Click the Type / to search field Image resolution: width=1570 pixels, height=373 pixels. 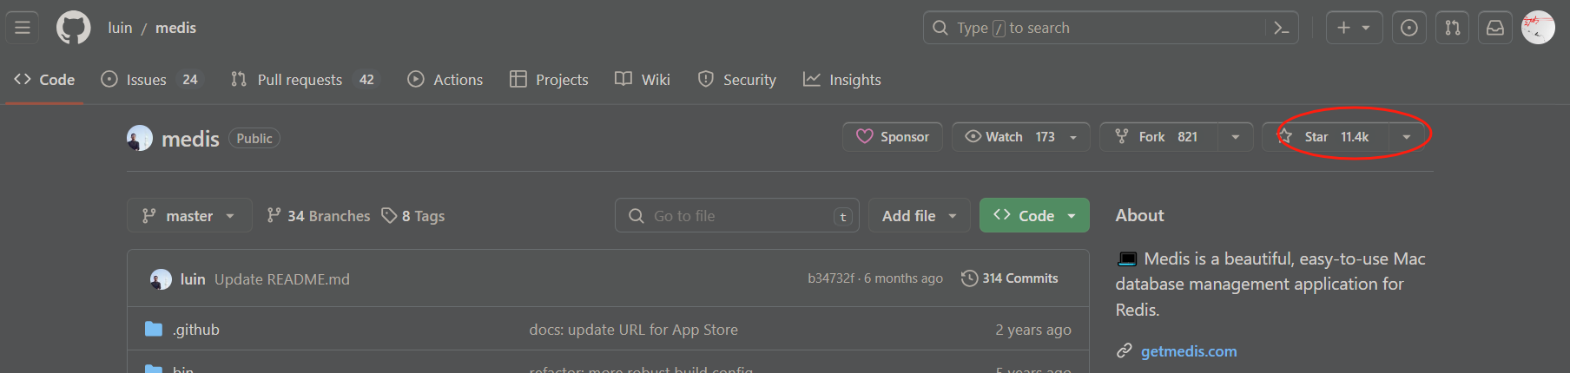1111,28
